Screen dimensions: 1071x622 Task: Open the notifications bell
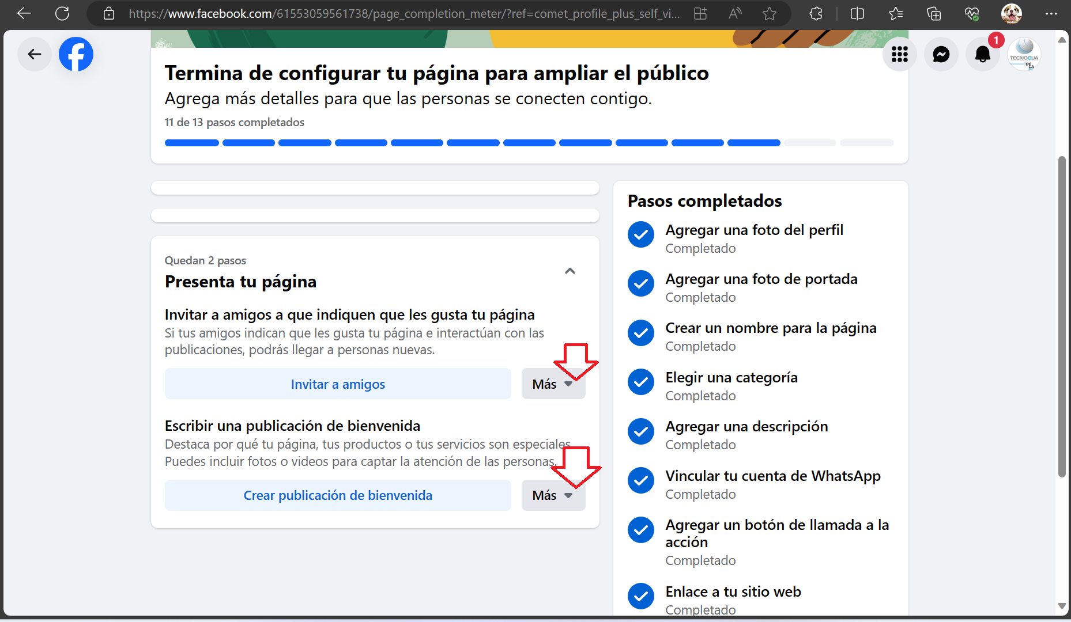pyautogui.click(x=982, y=54)
